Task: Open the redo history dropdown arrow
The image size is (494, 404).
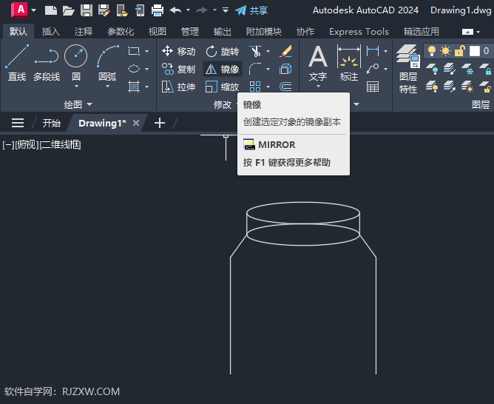Action: (214, 10)
